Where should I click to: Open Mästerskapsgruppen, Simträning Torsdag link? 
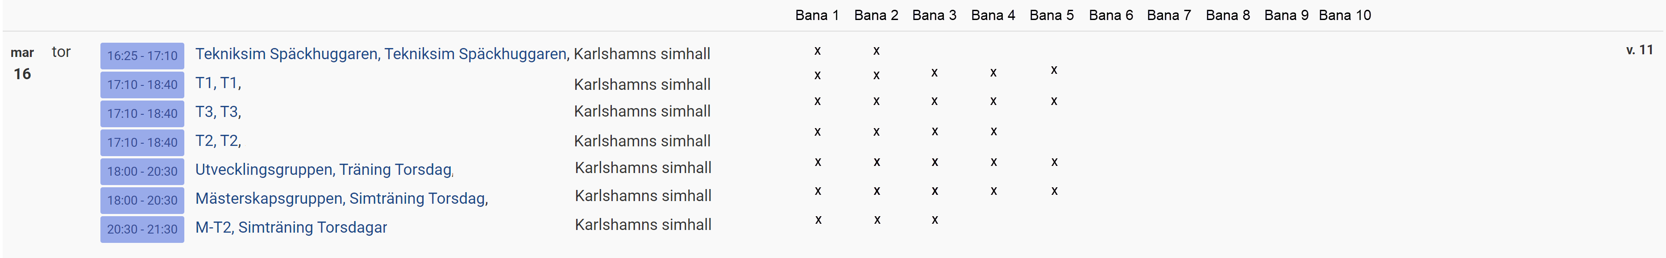coord(341,198)
